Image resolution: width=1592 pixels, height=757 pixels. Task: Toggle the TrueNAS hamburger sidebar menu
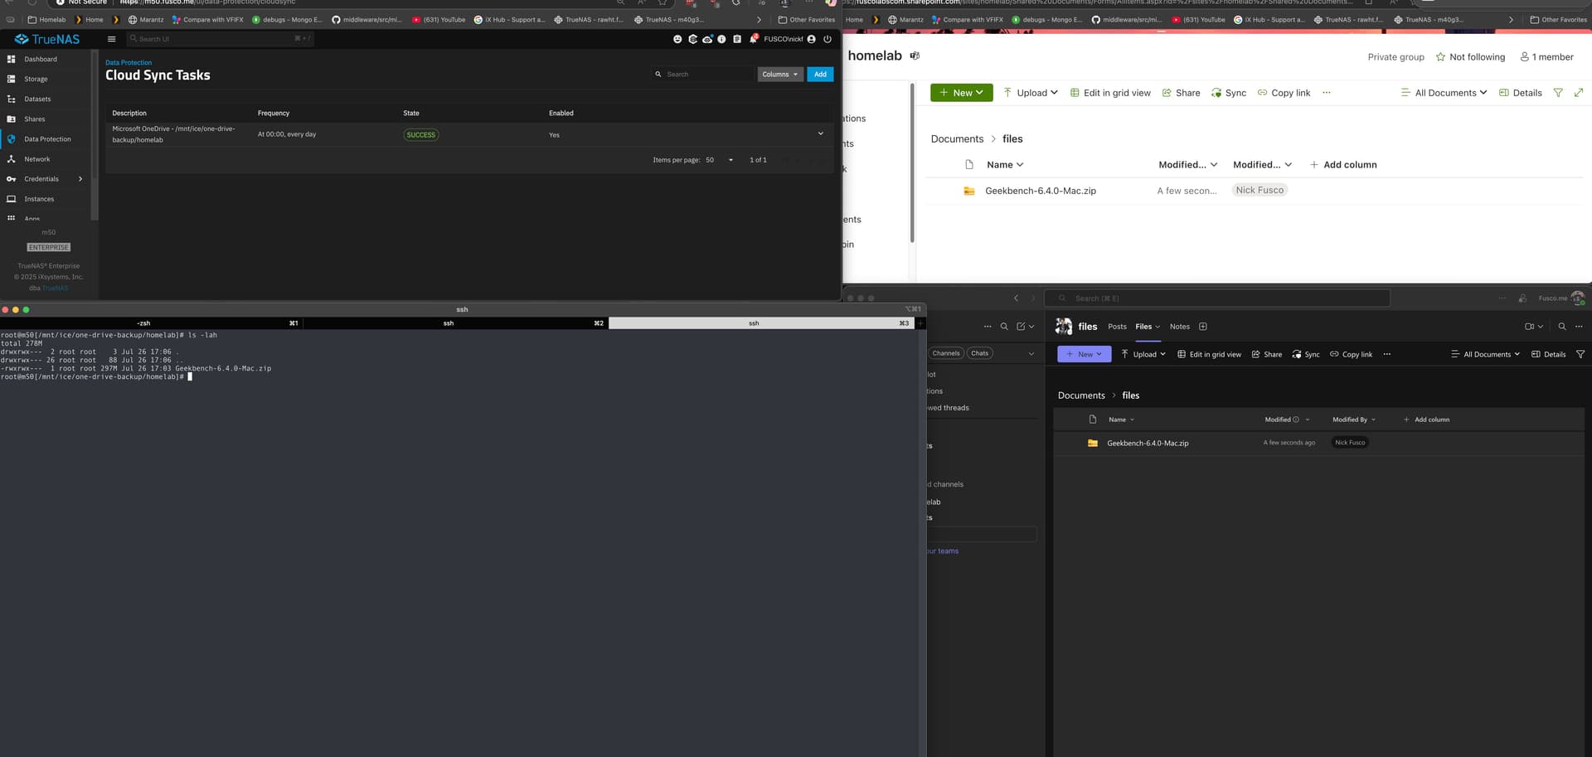pyautogui.click(x=111, y=39)
